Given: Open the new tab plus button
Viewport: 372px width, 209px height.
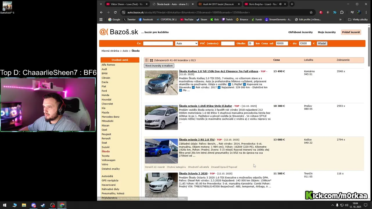Looking at the screenshot, I should (292, 4).
